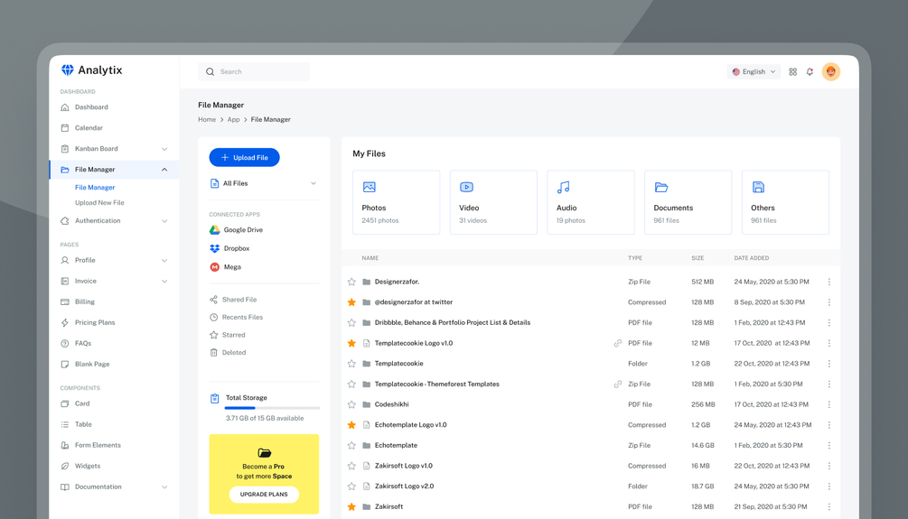
Task: Click link icon on Templatecookie Logo v1.0
Action: coord(618,343)
